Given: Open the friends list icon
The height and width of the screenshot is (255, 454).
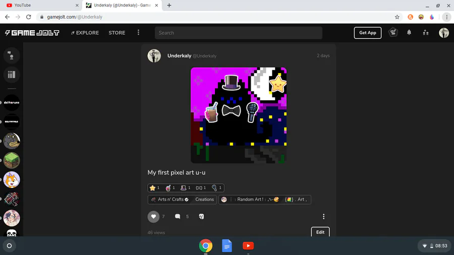Looking at the screenshot, I should [x=426, y=32].
